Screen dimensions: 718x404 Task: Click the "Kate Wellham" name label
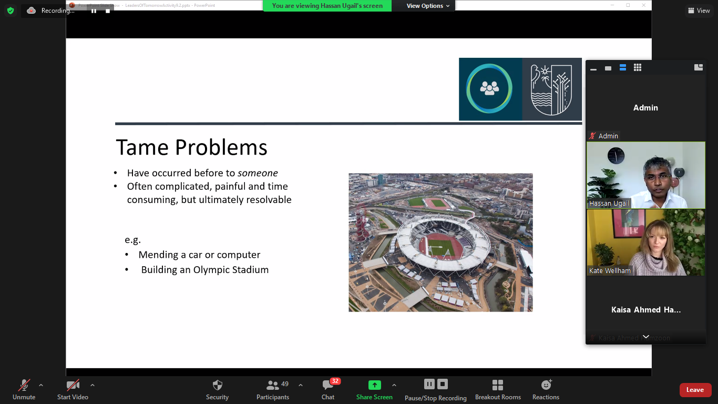(x=610, y=271)
